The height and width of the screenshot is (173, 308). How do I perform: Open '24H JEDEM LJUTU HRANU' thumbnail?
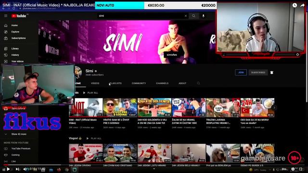154,153
